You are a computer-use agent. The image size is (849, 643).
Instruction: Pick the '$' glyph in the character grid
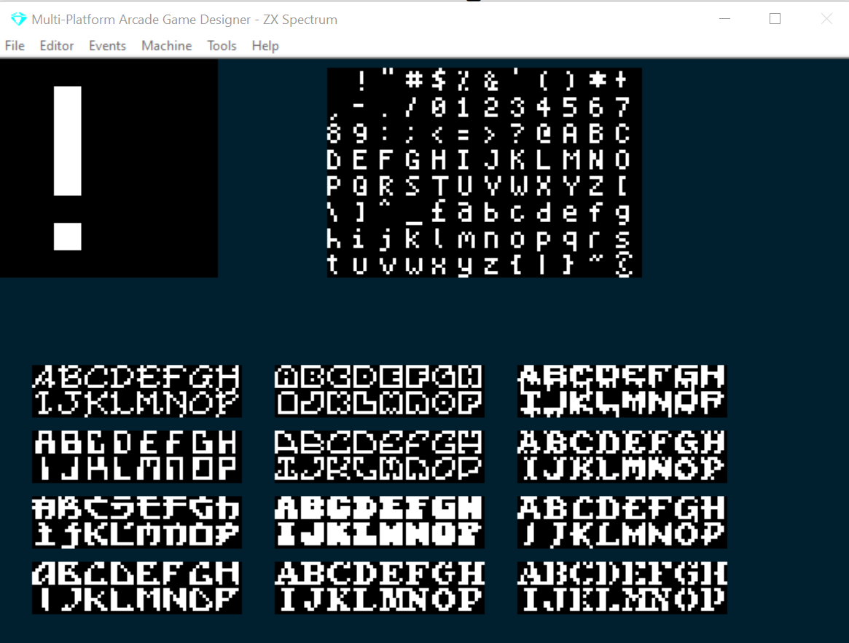[439, 81]
